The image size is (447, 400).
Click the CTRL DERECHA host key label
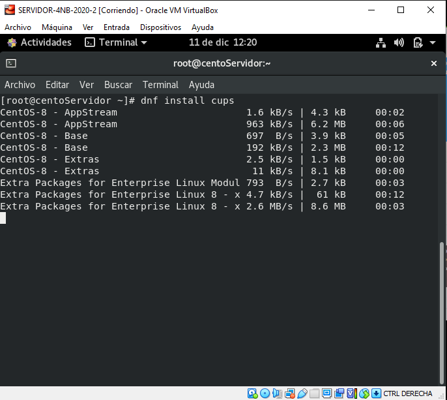(x=408, y=393)
